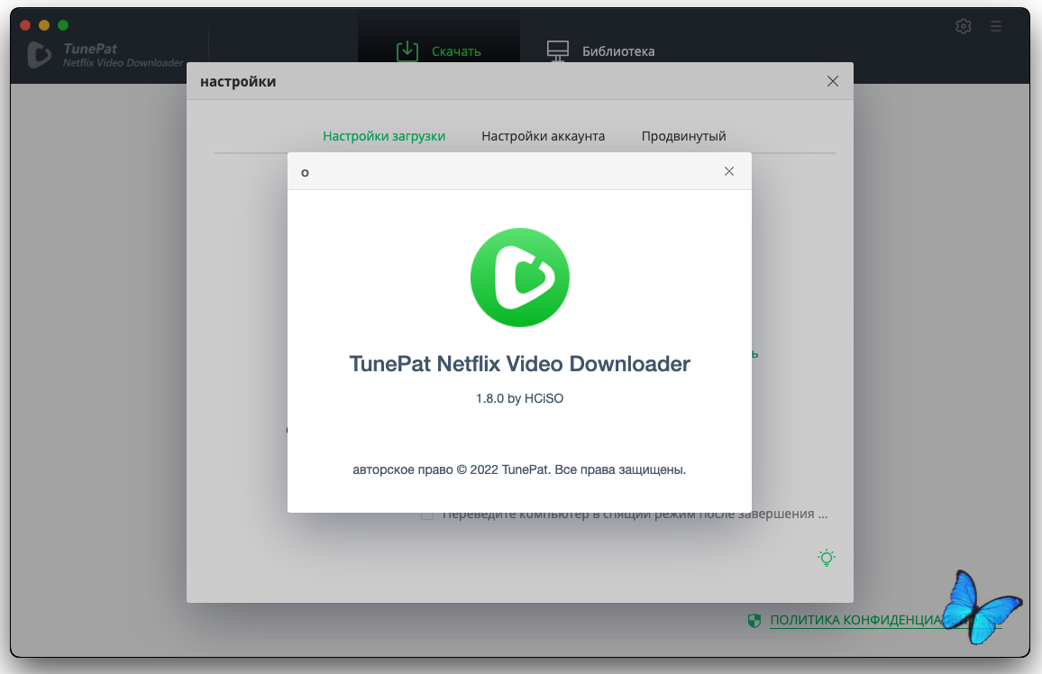Close the About dialog titled «о»
Viewport: 1042px width, 674px height.
[x=729, y=171]
